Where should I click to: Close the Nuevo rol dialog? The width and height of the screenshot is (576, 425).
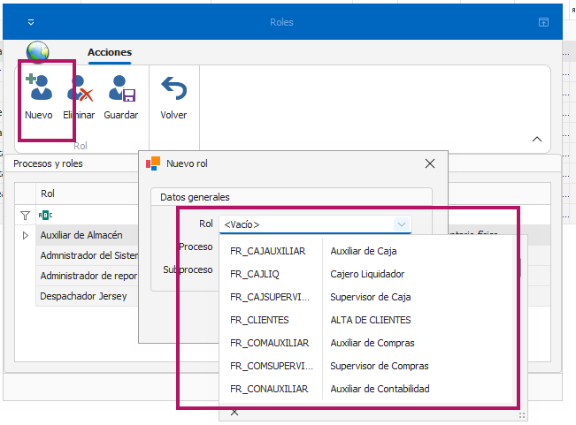tap(430, 163)
